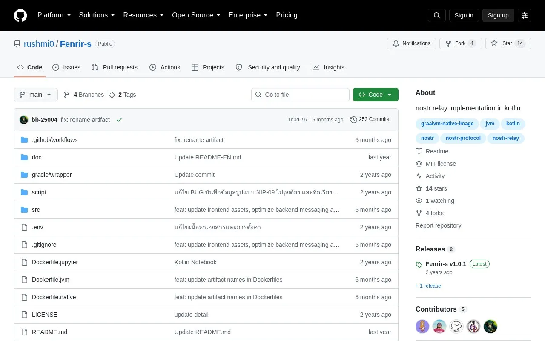Image resolution: width=545 pixels, height=341 pixels.
Task: Open the Security and quality tab
Action: click(268, 67)
